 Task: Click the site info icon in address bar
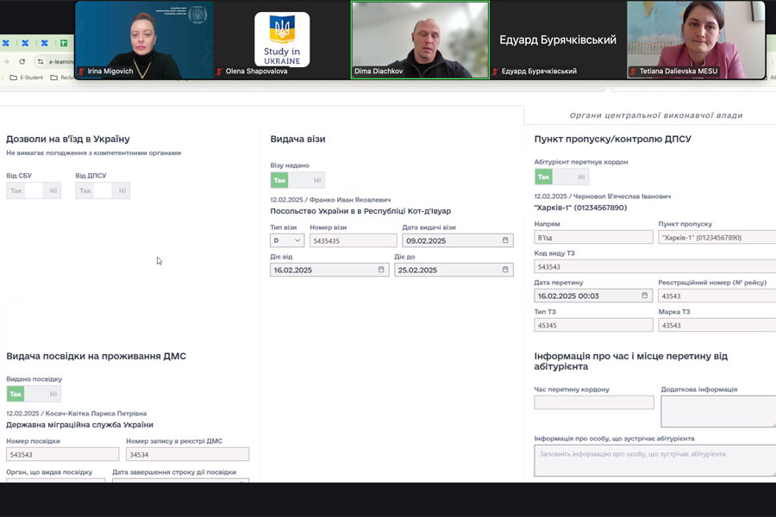(41, 62)
